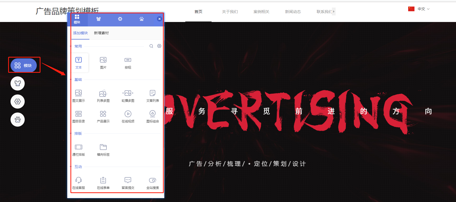Select the 新增素材 tab

coord(101,33)
